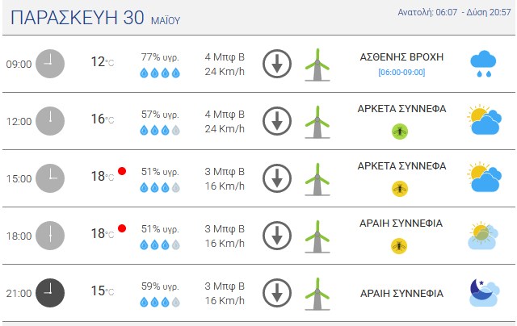Click the red dot beside the 18°C temperature at 15:00

pyautogui.click(x=122, y=171)
